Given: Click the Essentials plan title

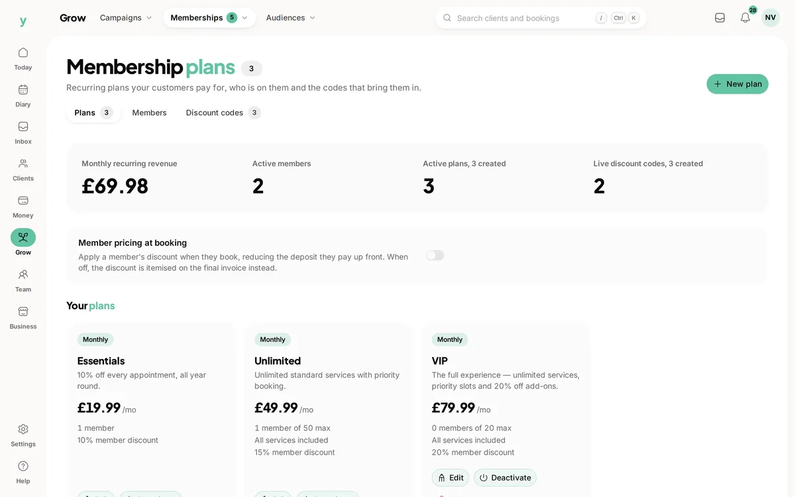Looking at the screenshot, I should pyautogui.click(x=101, y=361).
